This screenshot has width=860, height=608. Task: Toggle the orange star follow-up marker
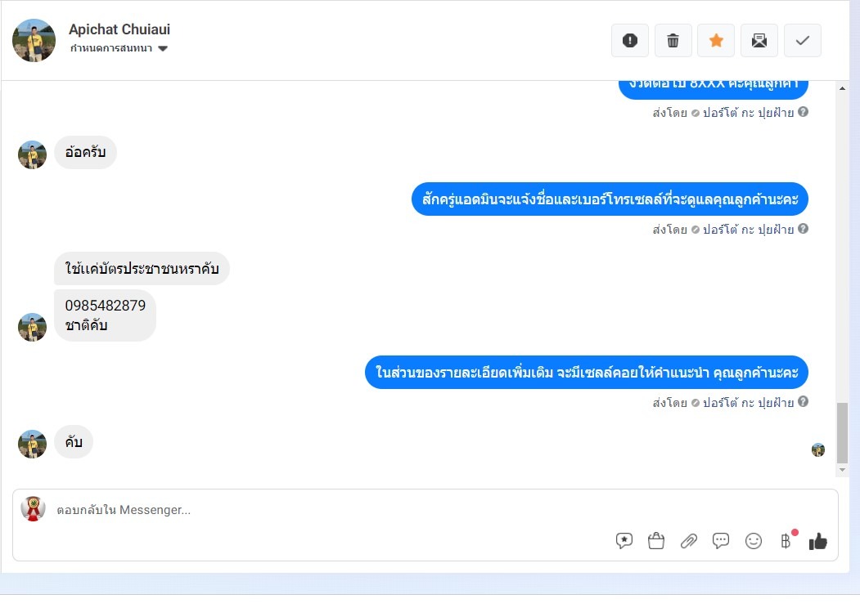click(716, 41)
